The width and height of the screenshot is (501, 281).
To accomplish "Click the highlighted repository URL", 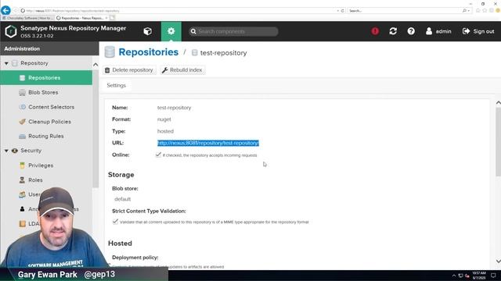I will pos(208,143).
